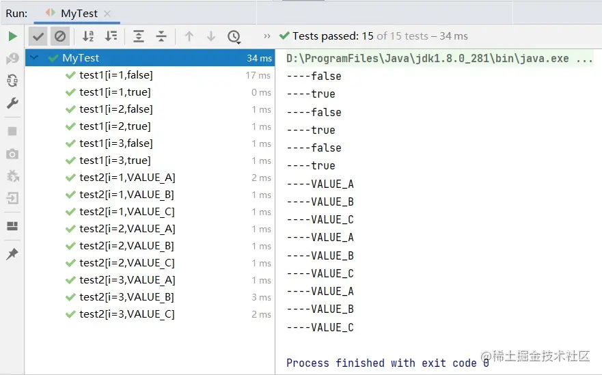Close the MyTest tab
This screenshot has width=602, height=375.
107,14
